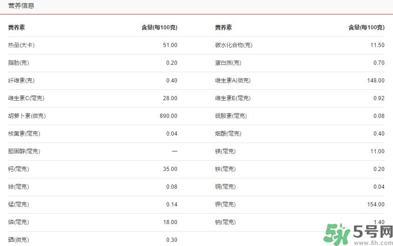
Task: Select the 营养信息 section heading
Action: 21,6
